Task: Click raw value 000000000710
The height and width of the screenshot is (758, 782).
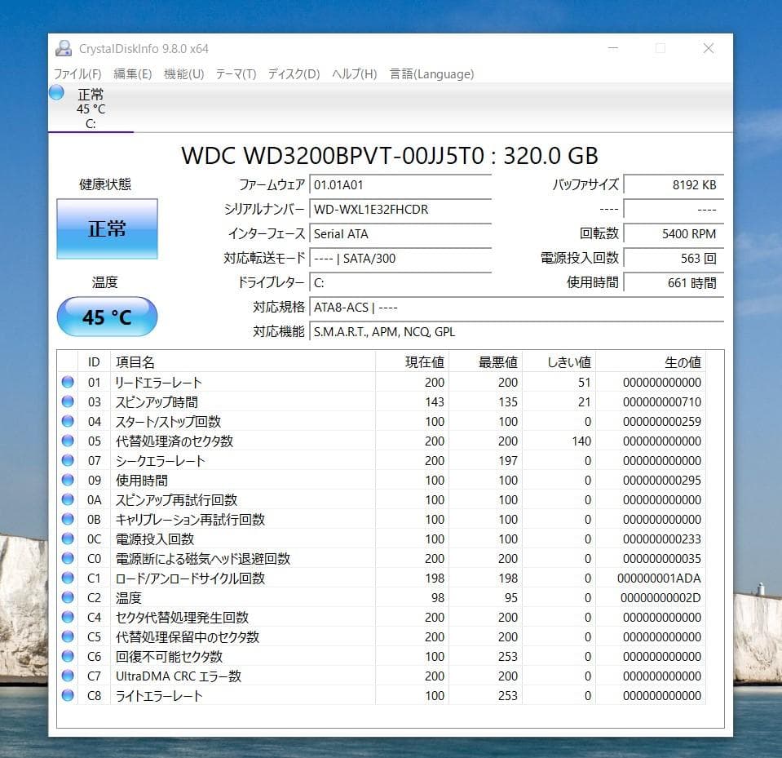Action: [x=662, y=401]
